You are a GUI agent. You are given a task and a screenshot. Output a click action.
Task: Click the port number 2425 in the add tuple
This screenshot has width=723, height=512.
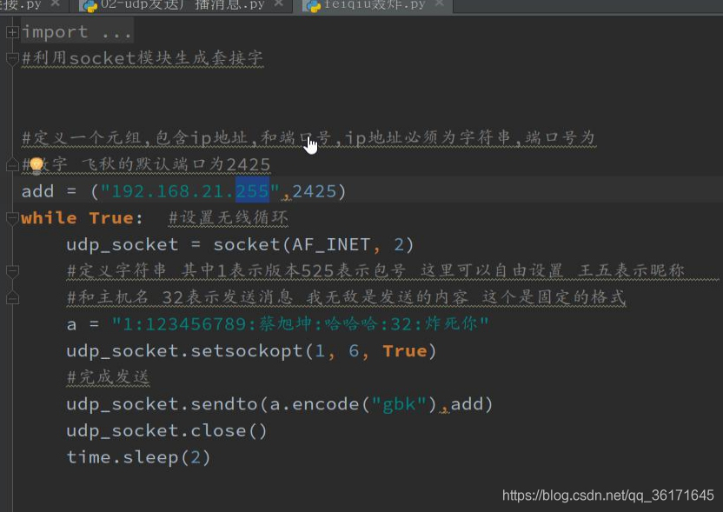click(315, 191)
